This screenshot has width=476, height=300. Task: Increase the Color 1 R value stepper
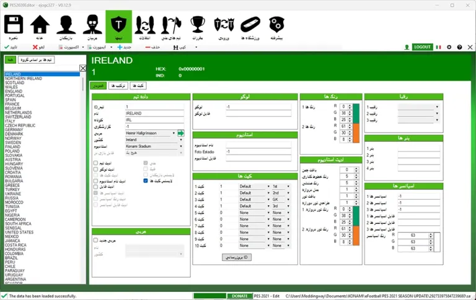(x=350, y=105)
